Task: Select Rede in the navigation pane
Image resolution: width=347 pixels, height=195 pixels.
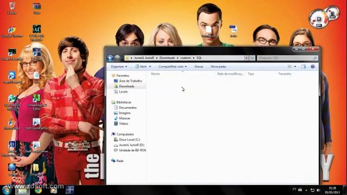Action: click(x=120, y=161)
